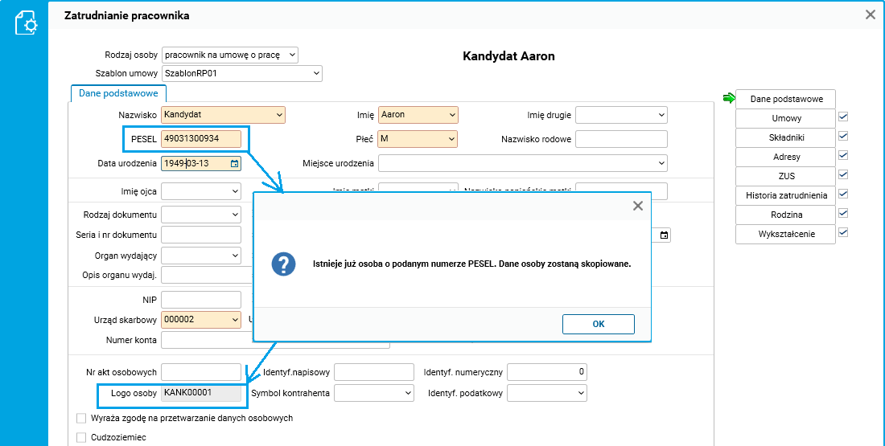Open the ZUS section
Screen dimensions: 885x446
click(785, 176)
